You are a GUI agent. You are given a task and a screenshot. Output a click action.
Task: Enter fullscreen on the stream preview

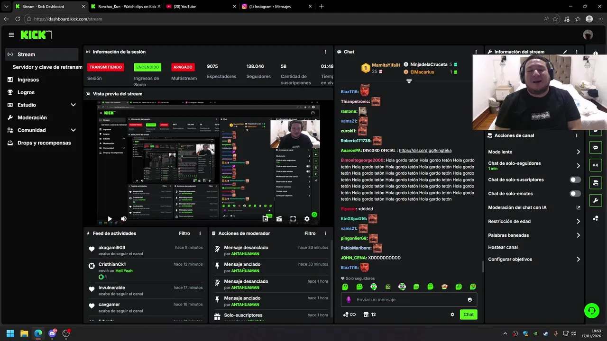293,219
